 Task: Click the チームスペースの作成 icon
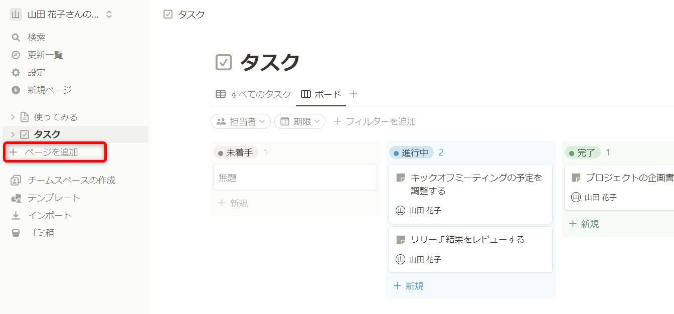16,180
